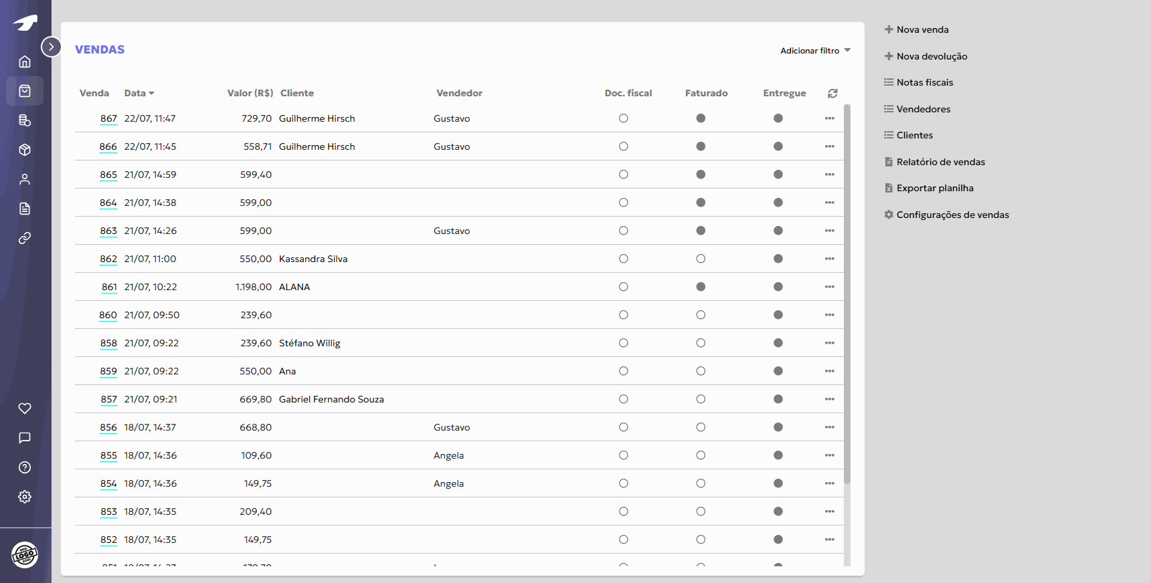Image resolution: width=1151 pixels, height=583 pixels.
Task: Open Notas fiscais in right menu
Action: [924, 82]
